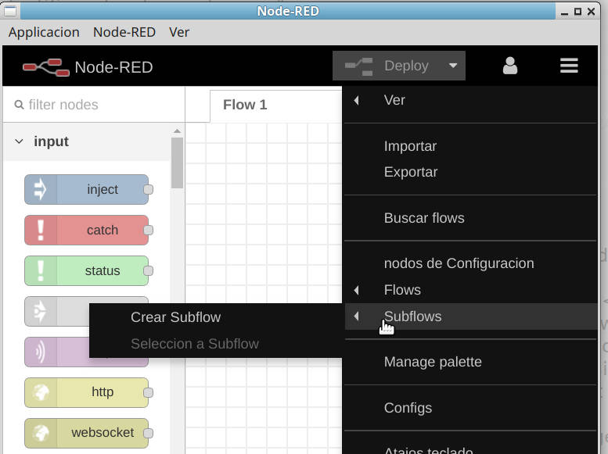Choose Crear Subflow from submenu
Viewport: 608px width, 454px height.
click(175, 317)
